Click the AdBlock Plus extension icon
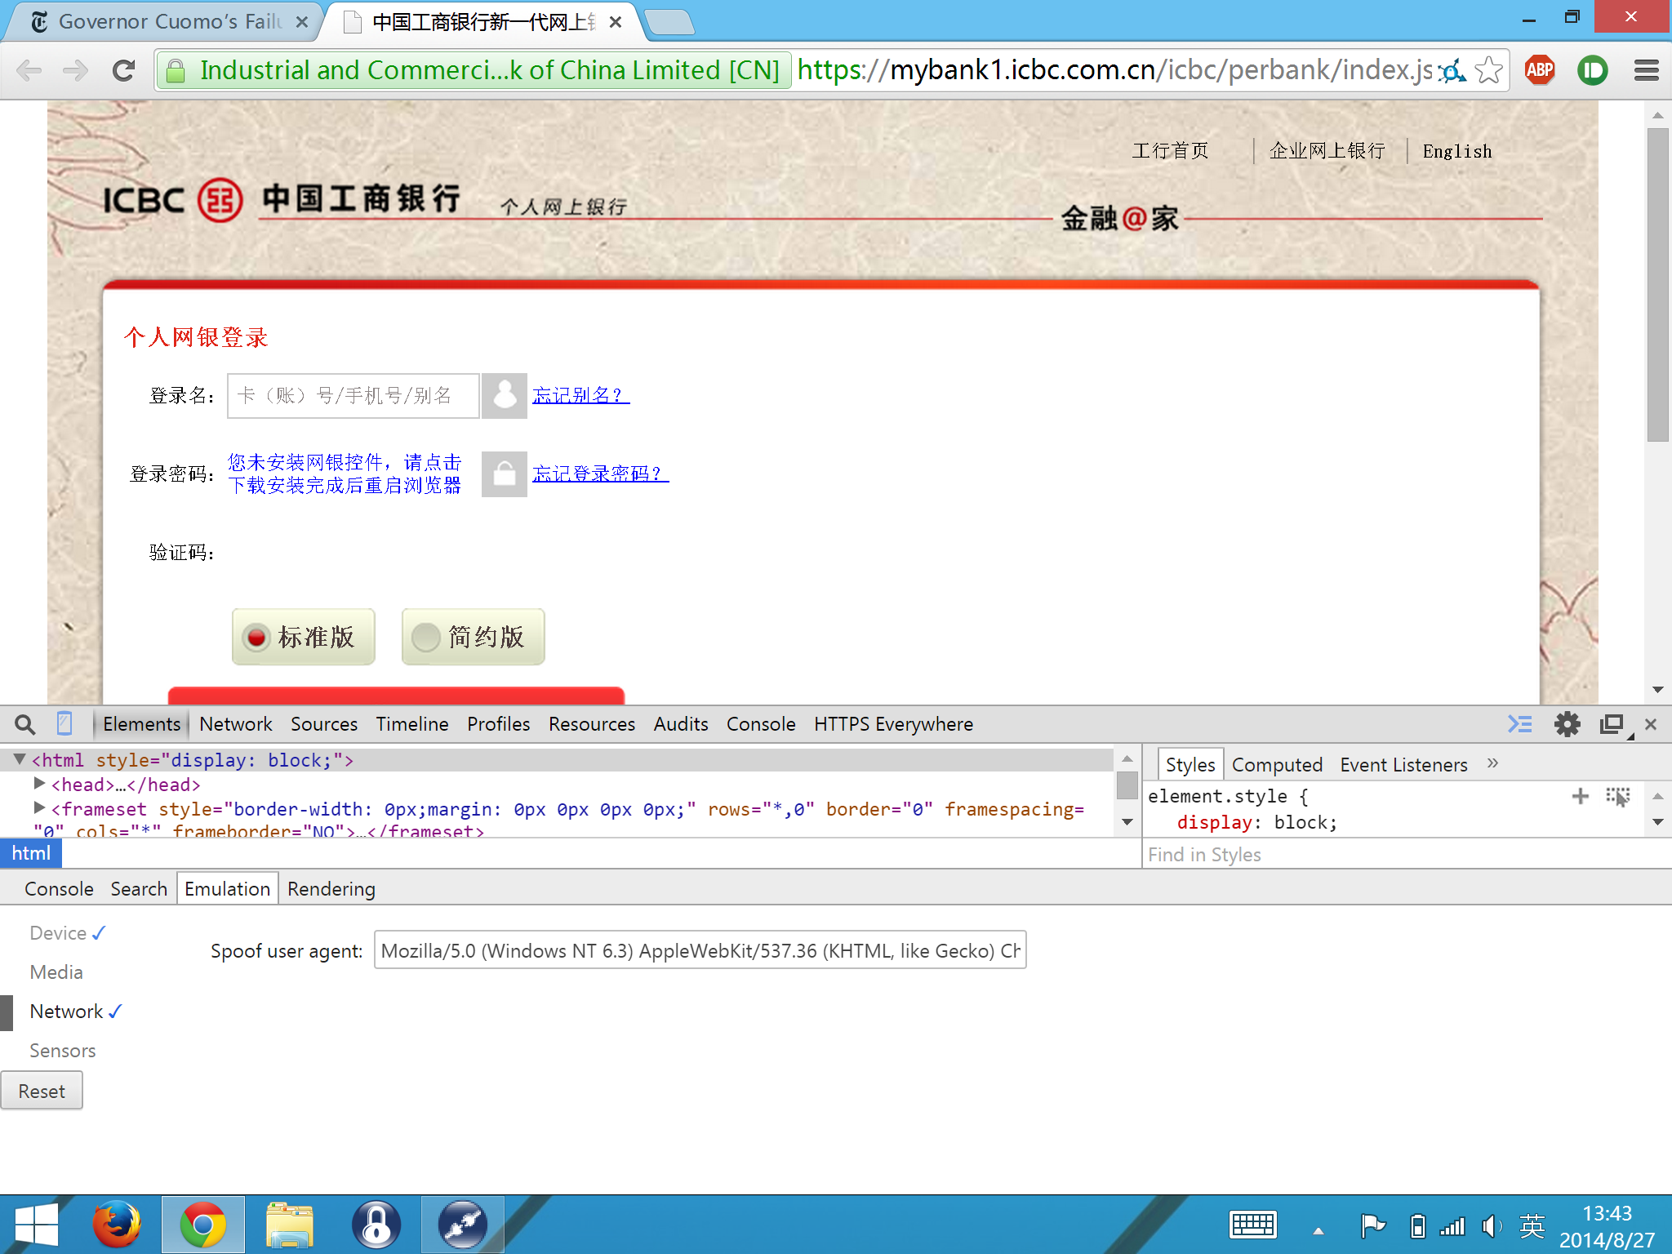The width and height of the screenshot is (1672, 1254). tap(1540, 70)
